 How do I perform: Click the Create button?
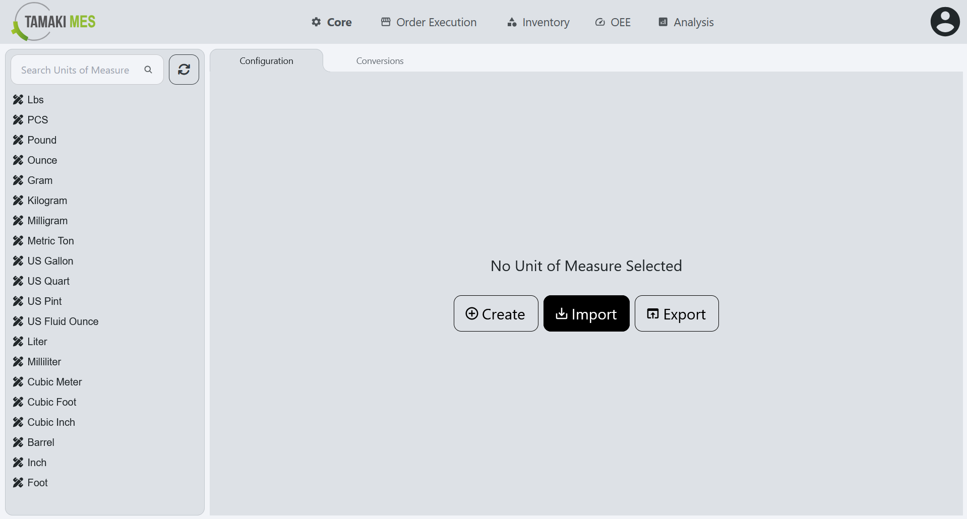(x=496, y=313)
